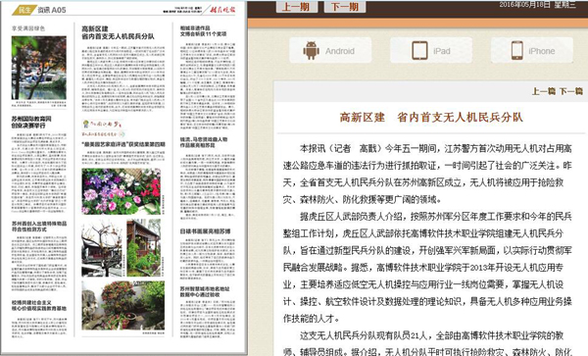Open next article 下一篇
Image resolution: width=588 pixels, height=356 pixels.
point(571,91)
